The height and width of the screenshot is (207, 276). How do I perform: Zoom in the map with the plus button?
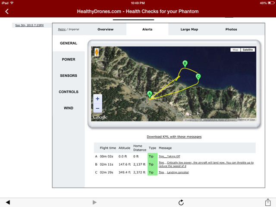point(97,99)
